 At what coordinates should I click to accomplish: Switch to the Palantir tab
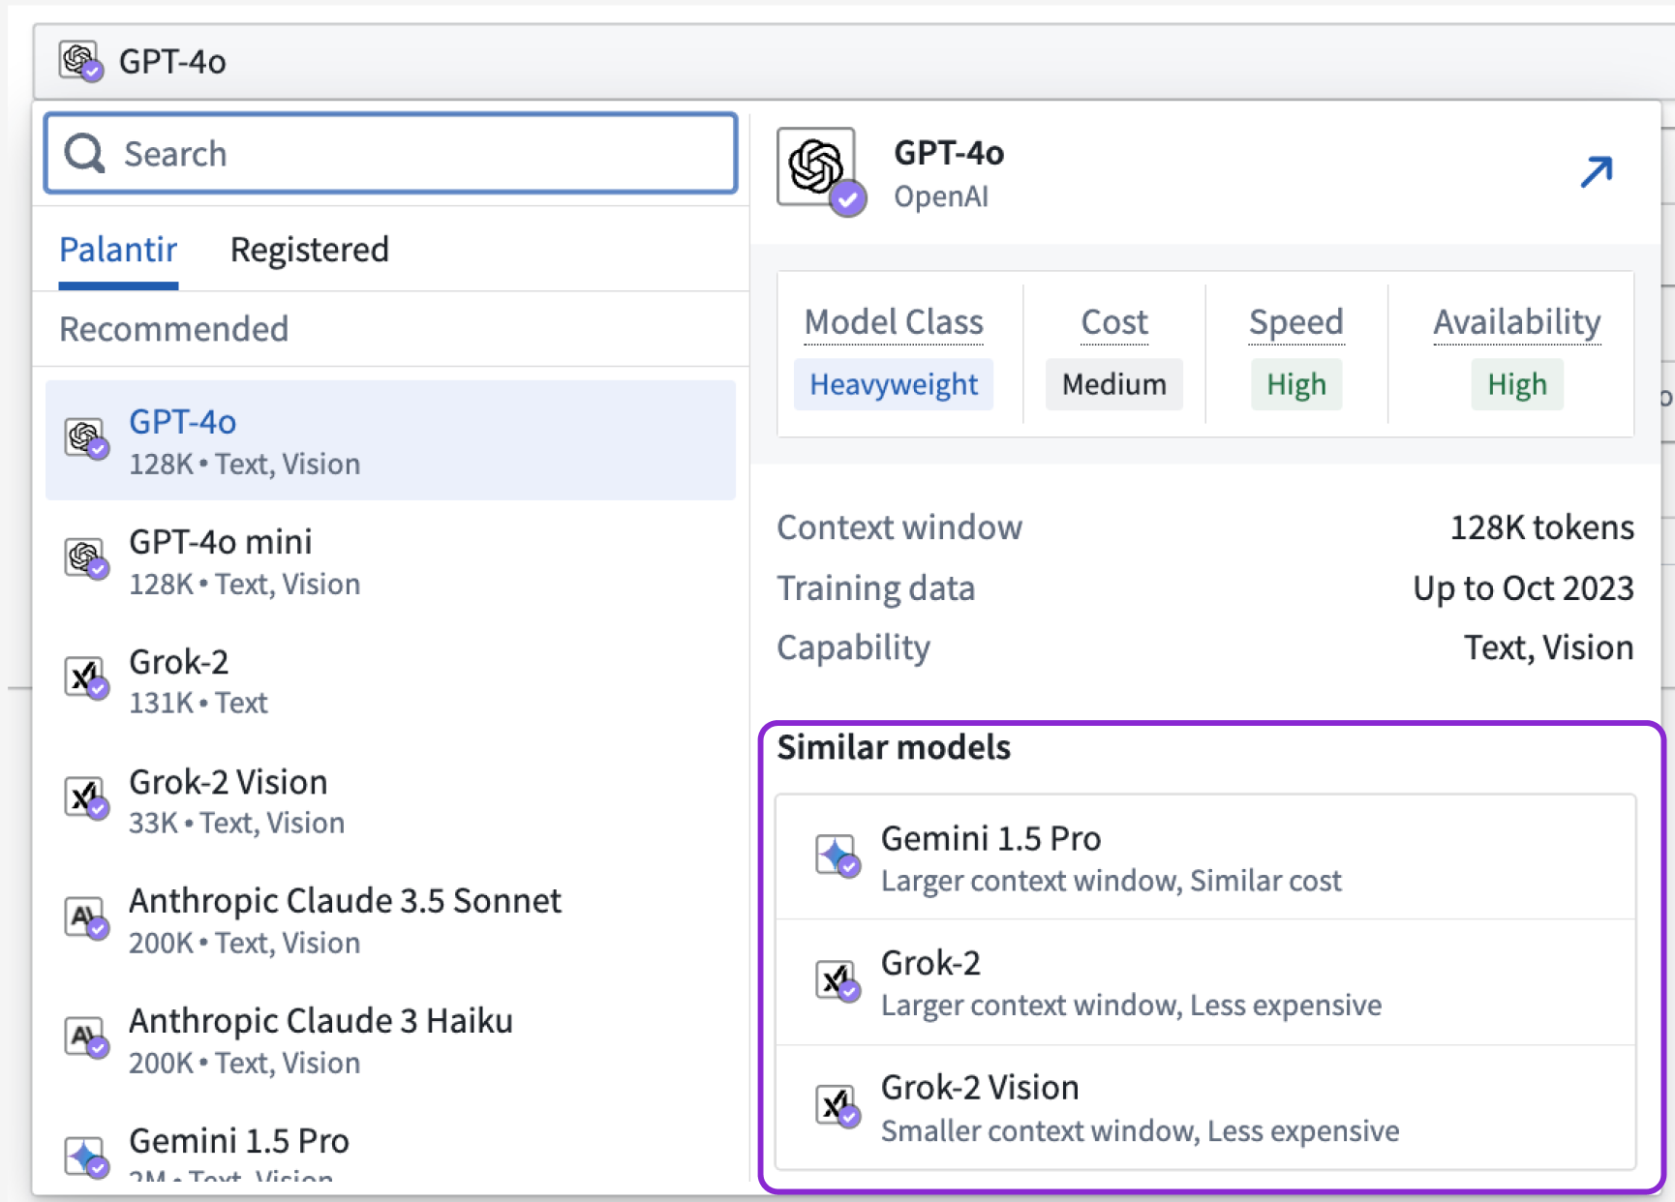[x=118, y=250]
